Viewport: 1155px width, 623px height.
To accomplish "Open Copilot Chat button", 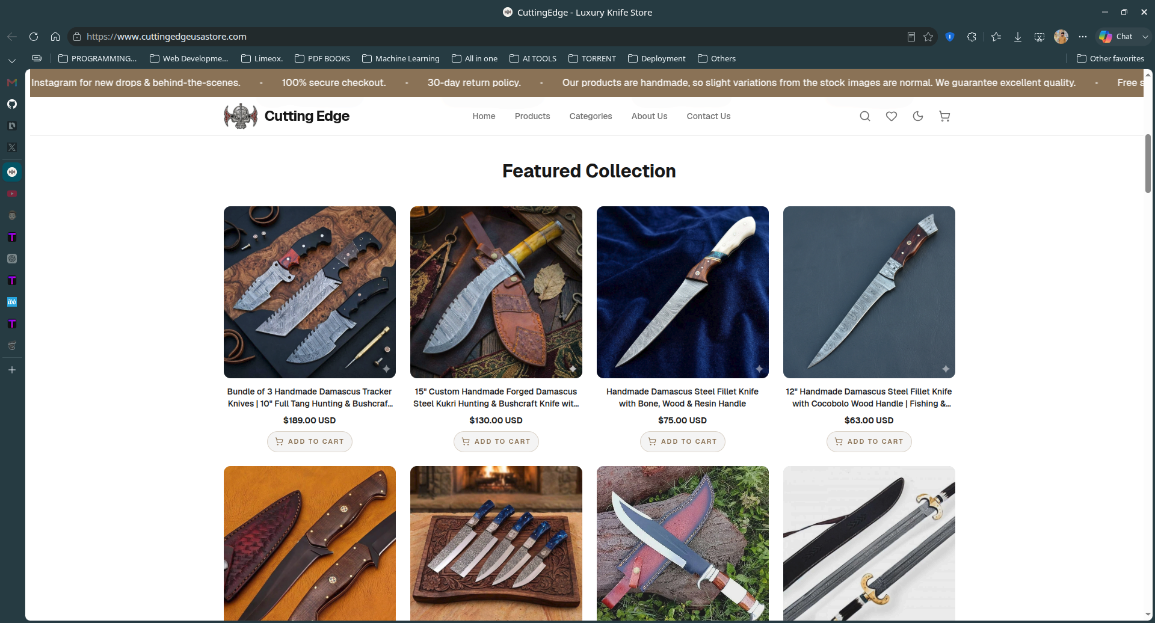I will (x=1116, y=37).
